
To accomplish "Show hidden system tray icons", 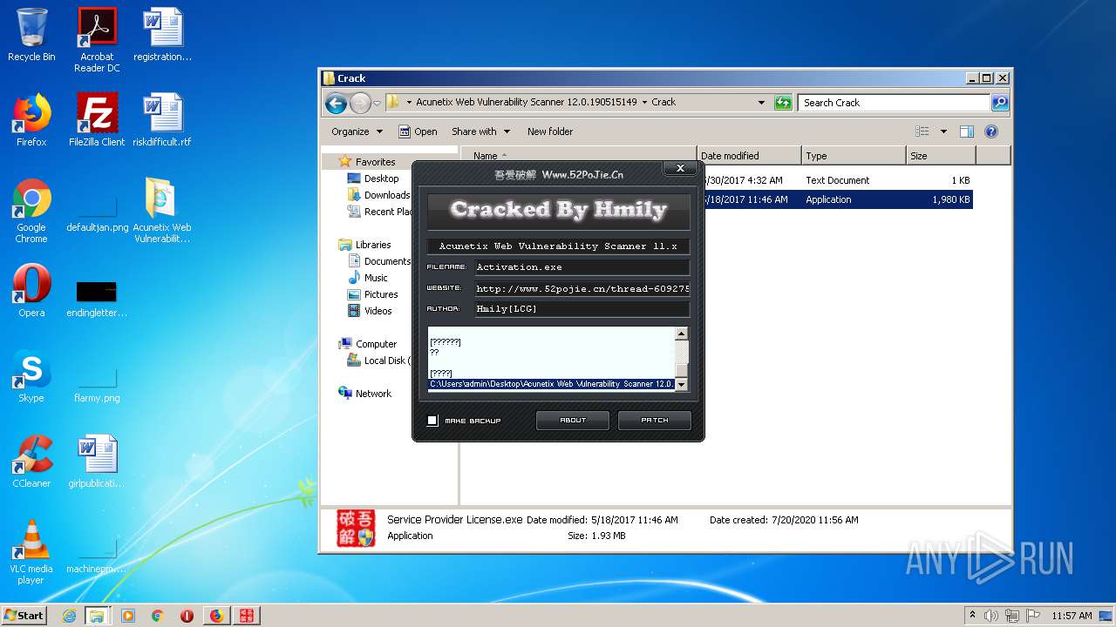I will (973, 616).
